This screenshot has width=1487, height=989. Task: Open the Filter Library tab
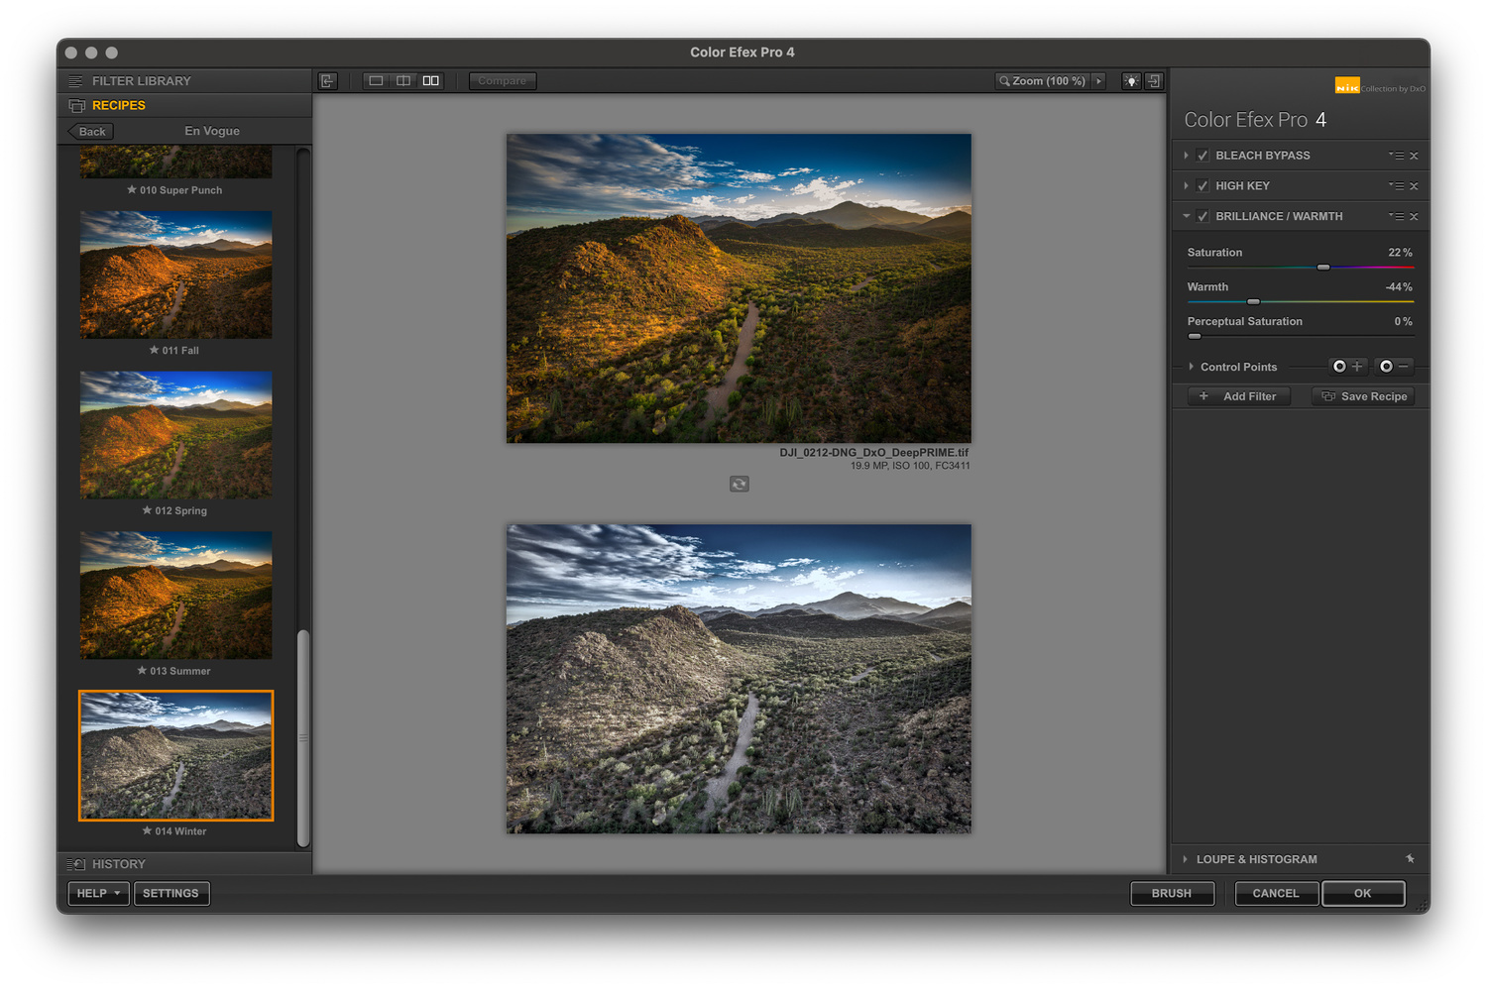point(141,81)
